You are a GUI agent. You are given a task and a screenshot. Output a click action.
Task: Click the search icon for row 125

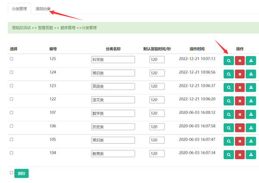[229, 61]
